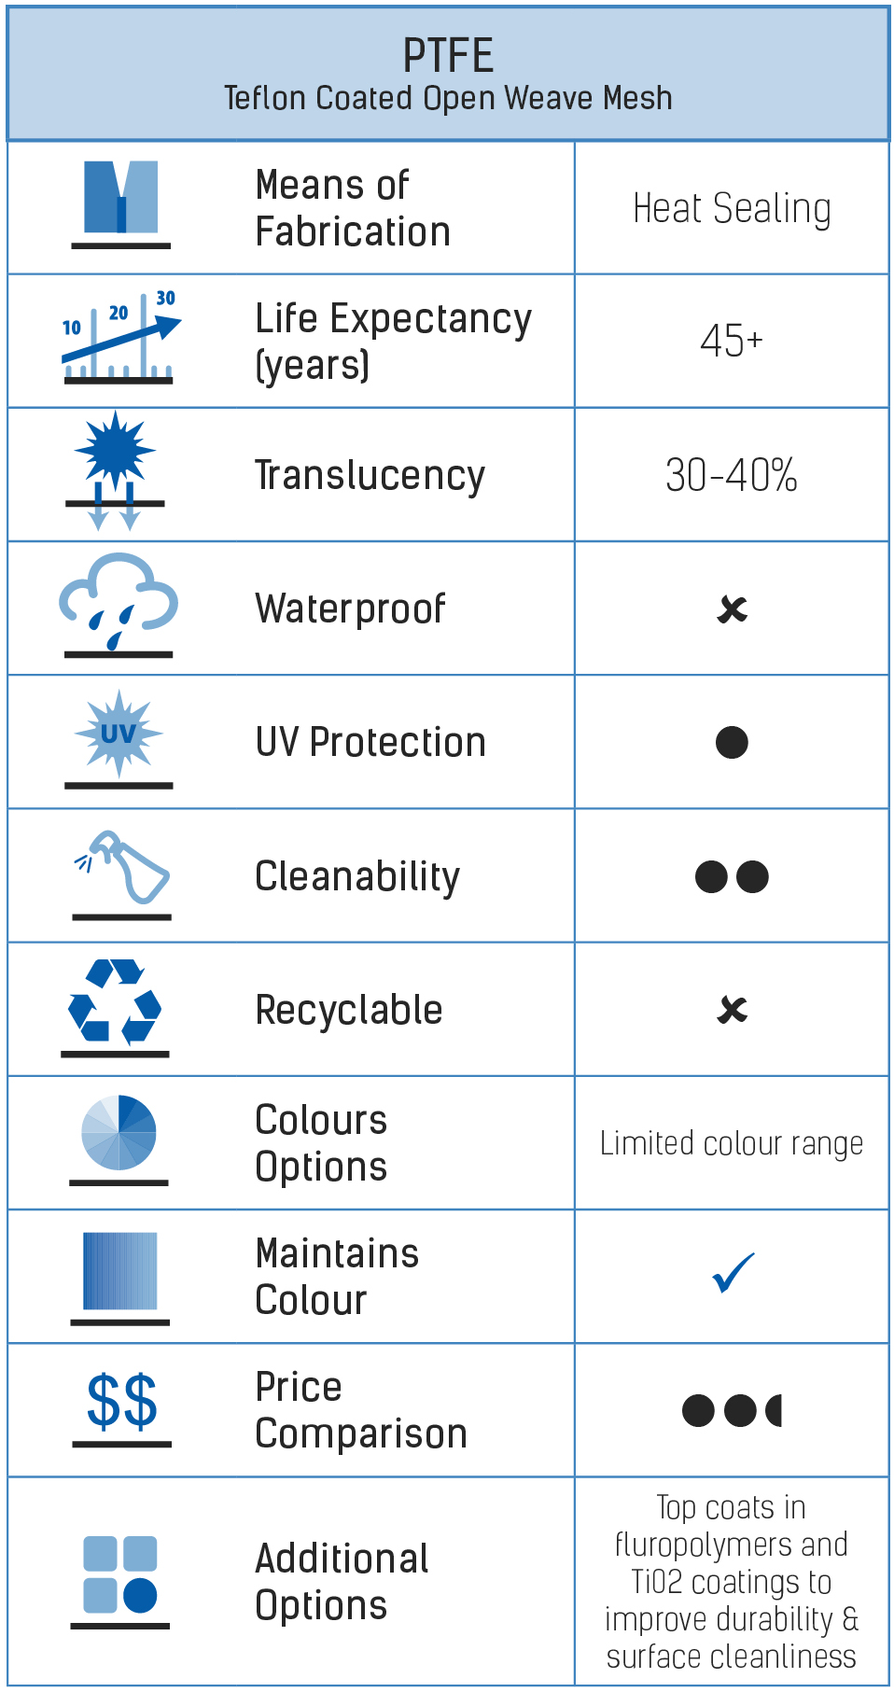This screenshot has width=894, height=1692.
Task: Click the Additional Options squares icon
Action: tap(120, 1581)
